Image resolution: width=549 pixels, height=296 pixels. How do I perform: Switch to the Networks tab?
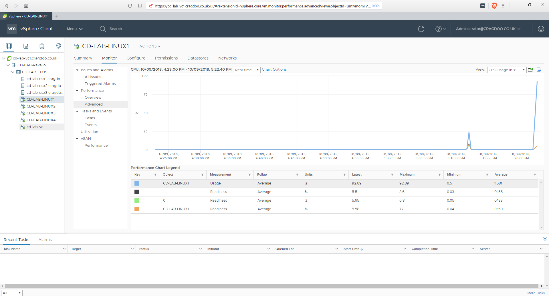(x=227, y=58)
